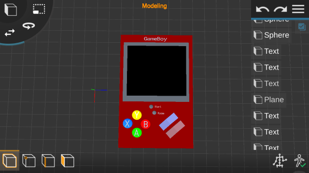Click the blue X button on model

[x=127, y=124]
